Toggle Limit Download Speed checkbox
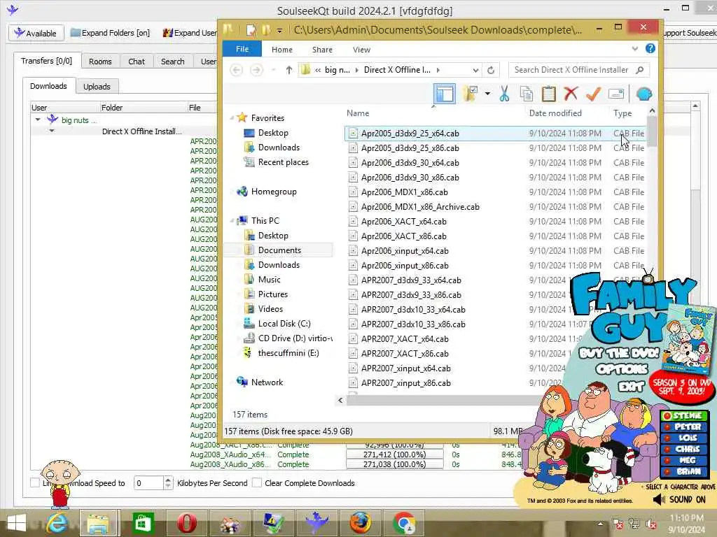 coord(35,482)
